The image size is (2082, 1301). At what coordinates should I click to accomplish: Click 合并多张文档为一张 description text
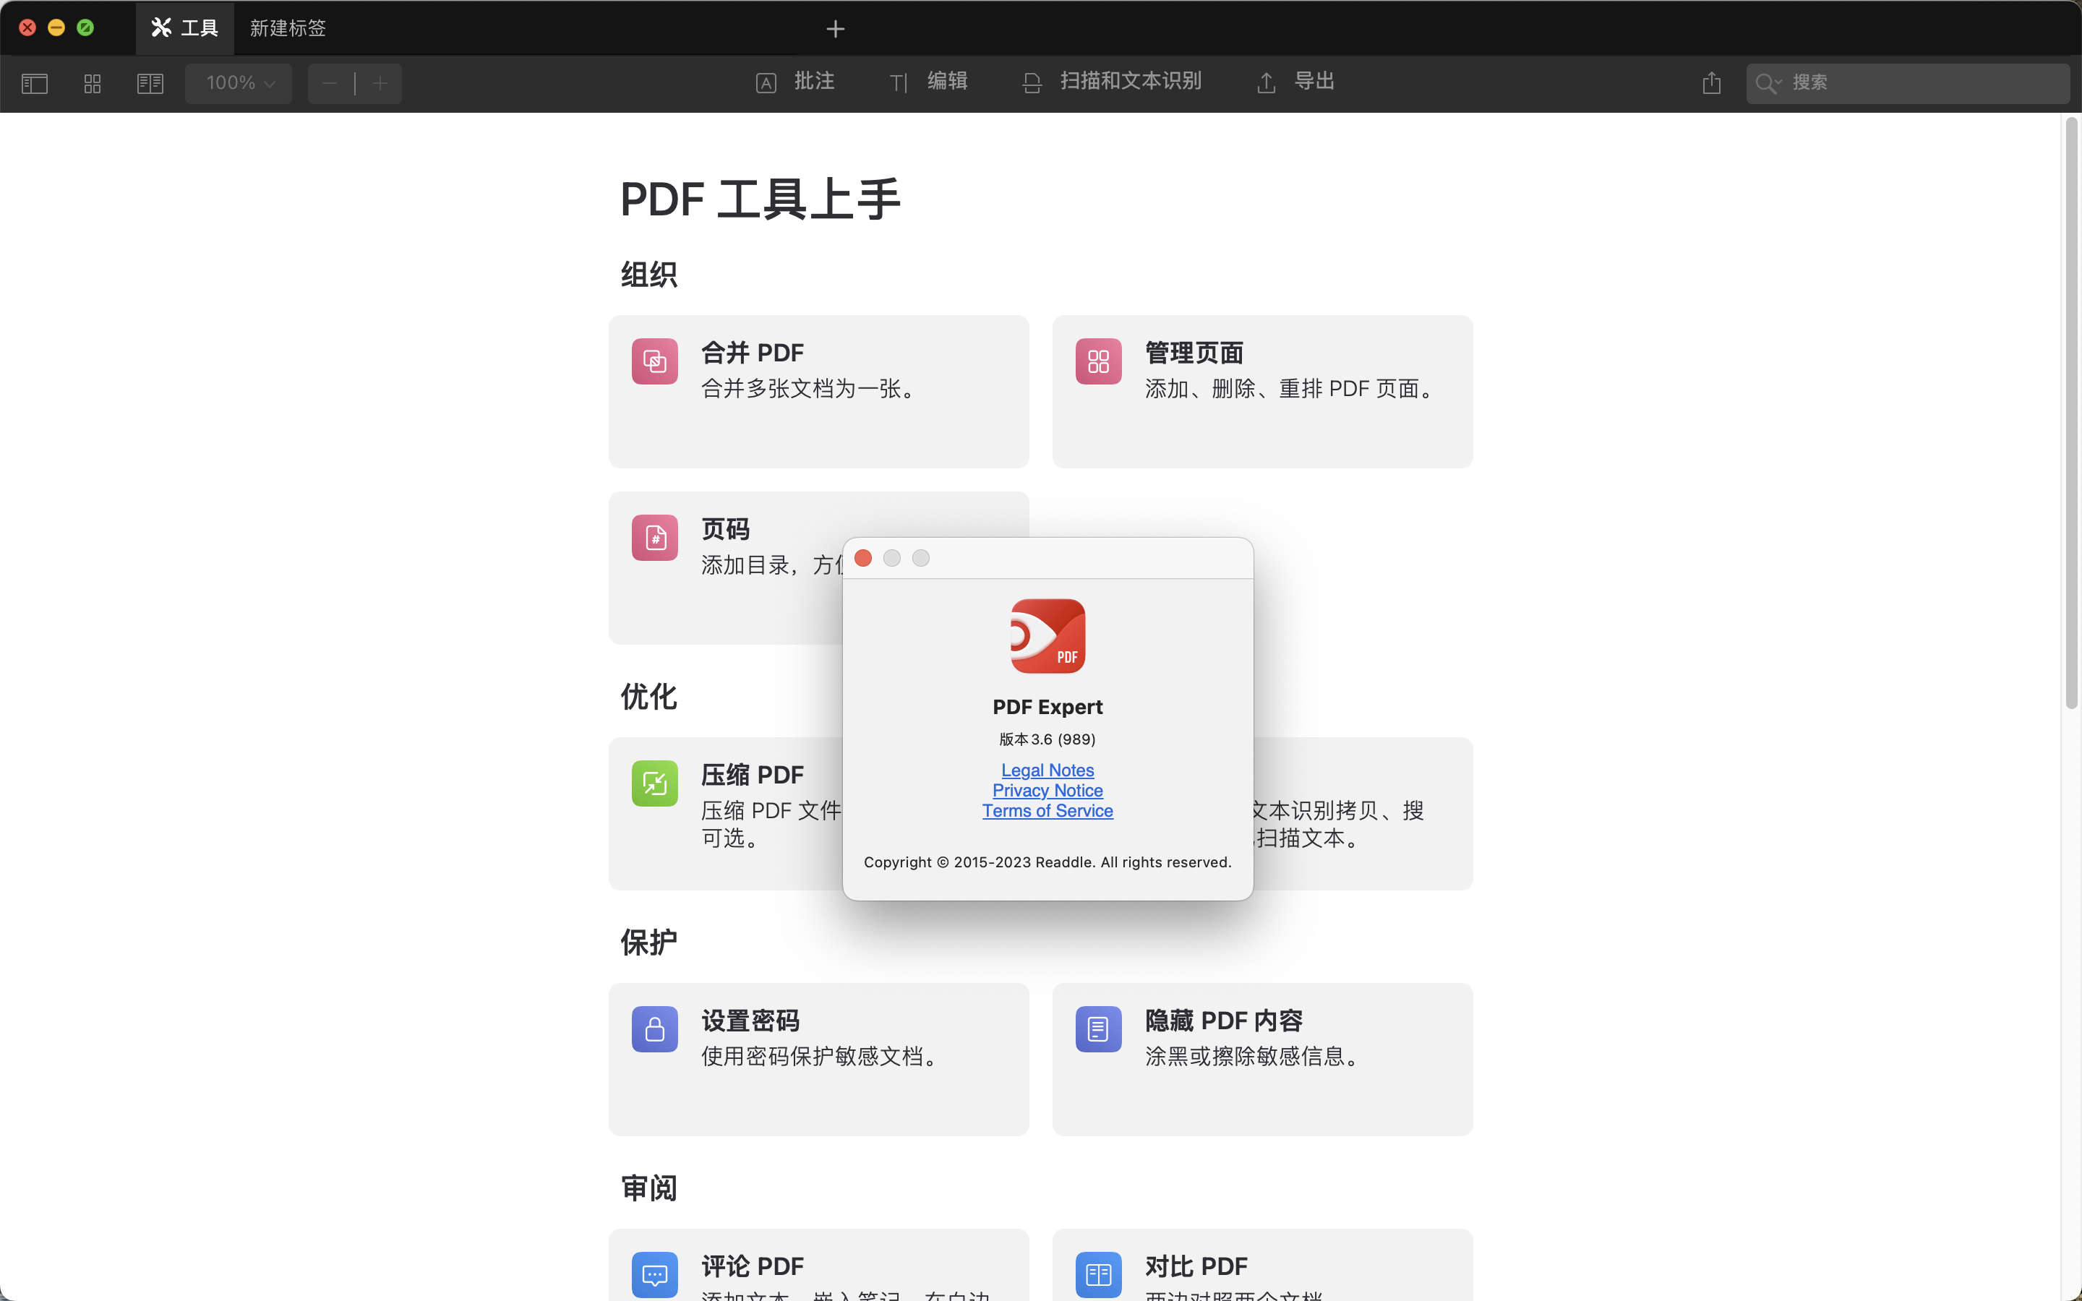click(x=810, y=389)
